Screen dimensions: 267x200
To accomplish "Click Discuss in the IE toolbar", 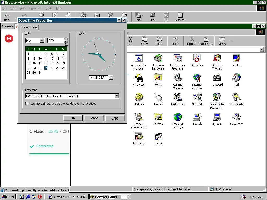I will [x=179, y=17].
